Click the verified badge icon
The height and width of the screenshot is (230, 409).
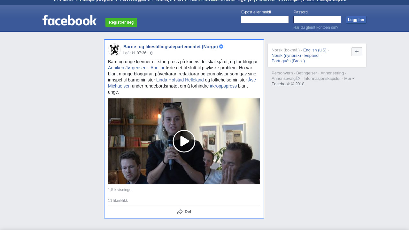(221, 47)
